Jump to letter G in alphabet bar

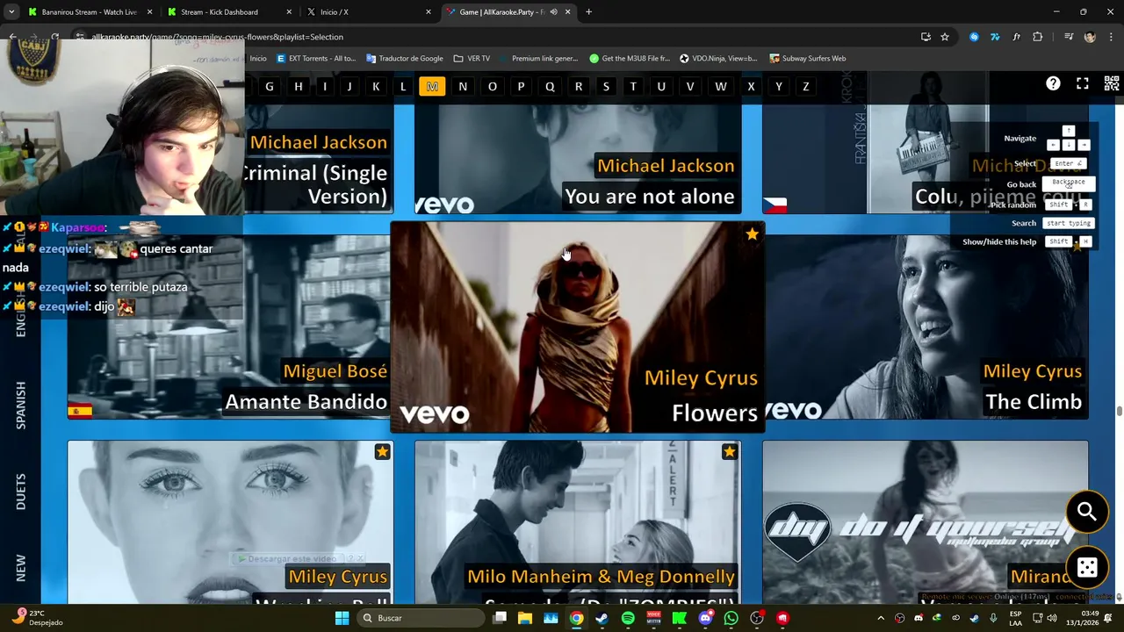coord(270,86)
